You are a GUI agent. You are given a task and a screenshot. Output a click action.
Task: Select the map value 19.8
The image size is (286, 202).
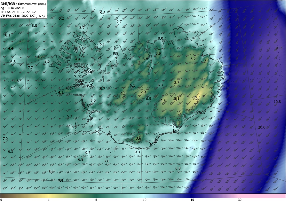click(277, 101)
